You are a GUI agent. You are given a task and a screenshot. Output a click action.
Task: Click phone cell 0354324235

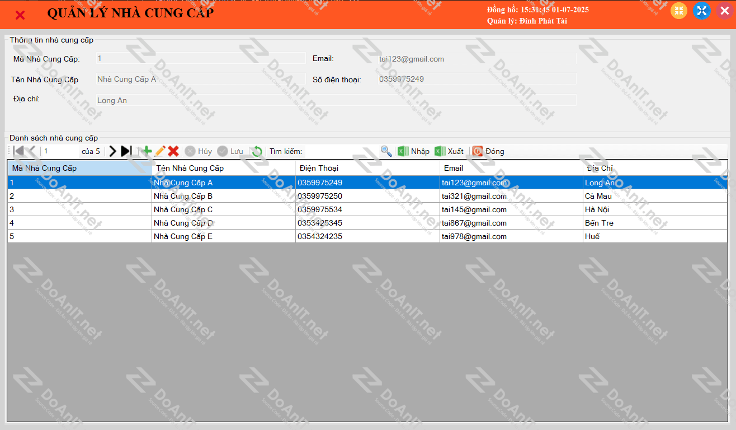pos(367,236)
